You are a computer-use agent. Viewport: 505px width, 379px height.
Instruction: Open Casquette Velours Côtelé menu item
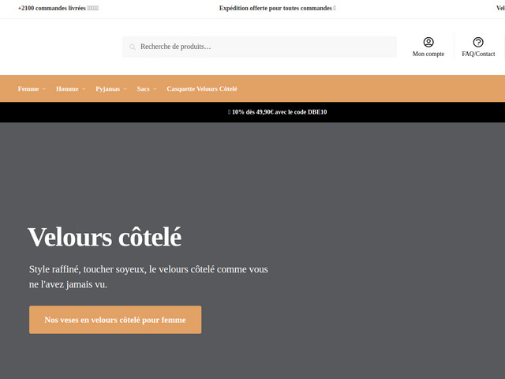202,89
